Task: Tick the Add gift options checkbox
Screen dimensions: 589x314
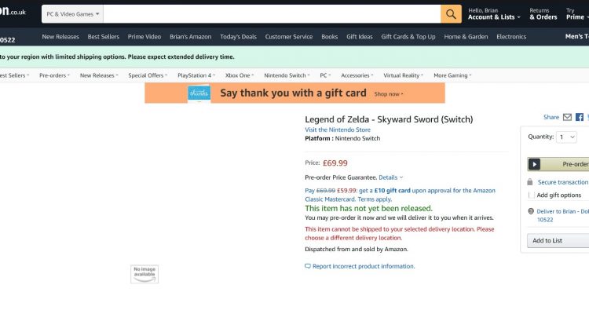Action: point(531,195)
